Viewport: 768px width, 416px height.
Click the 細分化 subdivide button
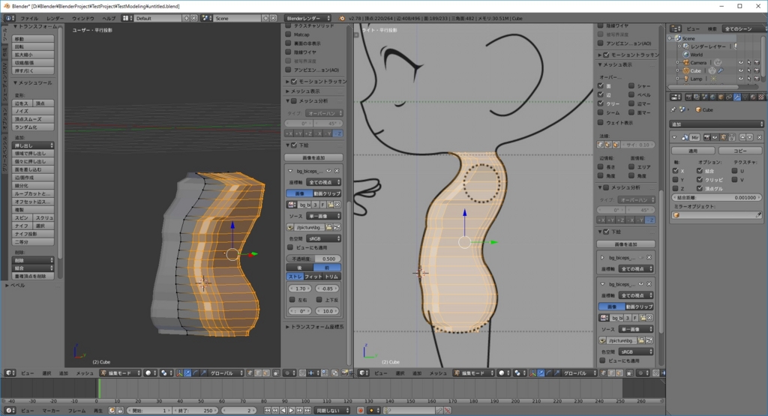(33, 185)
